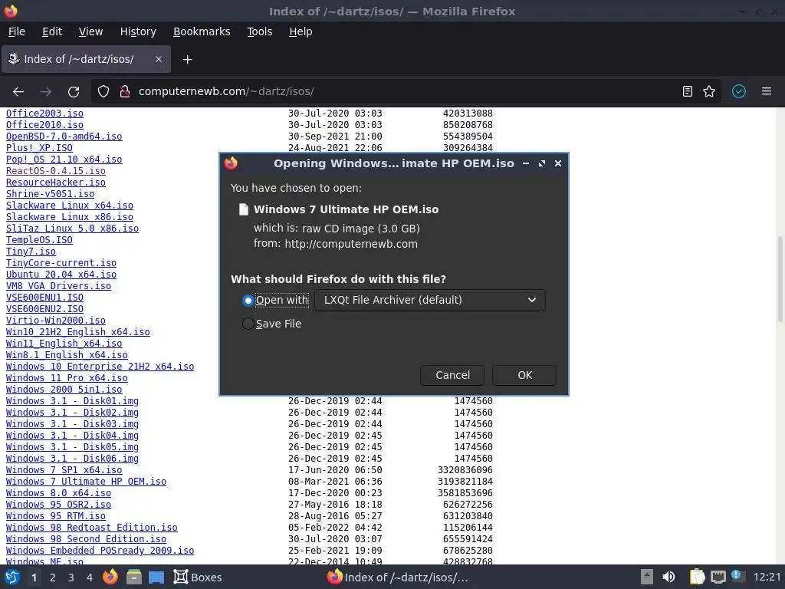The height and width of the screenshot is (589, 785).
Task: Click the insecure connection lock icon
Action: (124, 92)
